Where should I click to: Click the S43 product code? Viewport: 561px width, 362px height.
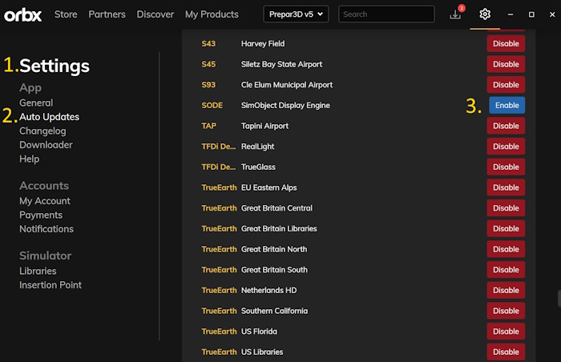(x=208, y=43)
